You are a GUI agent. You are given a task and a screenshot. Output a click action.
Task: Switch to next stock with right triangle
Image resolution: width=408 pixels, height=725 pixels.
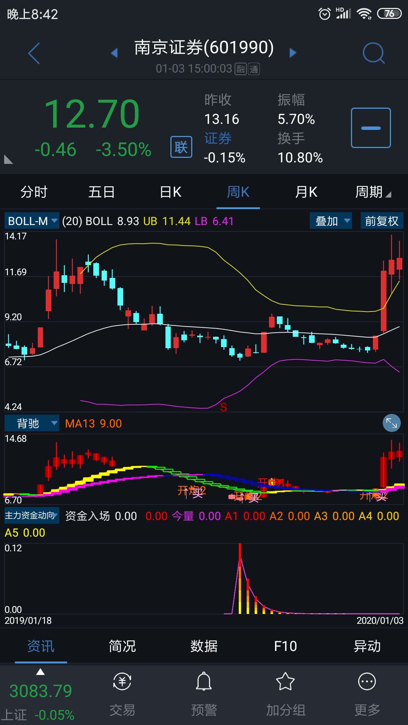(293, 53)
